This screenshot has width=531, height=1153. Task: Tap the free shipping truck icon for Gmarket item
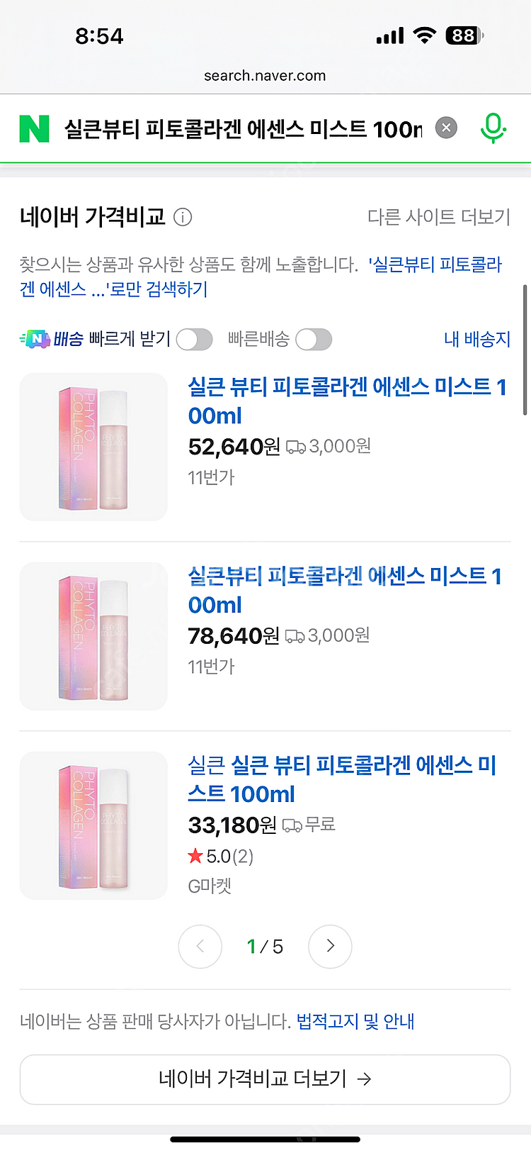pyautogui.click(x=292, y=825)
